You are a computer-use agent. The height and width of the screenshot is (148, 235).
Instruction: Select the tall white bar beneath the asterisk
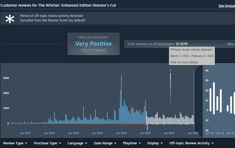pos(171,90)
